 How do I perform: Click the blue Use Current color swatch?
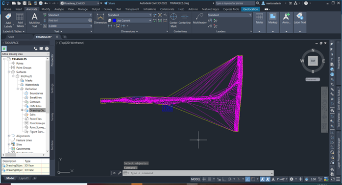tap(114, 21)
